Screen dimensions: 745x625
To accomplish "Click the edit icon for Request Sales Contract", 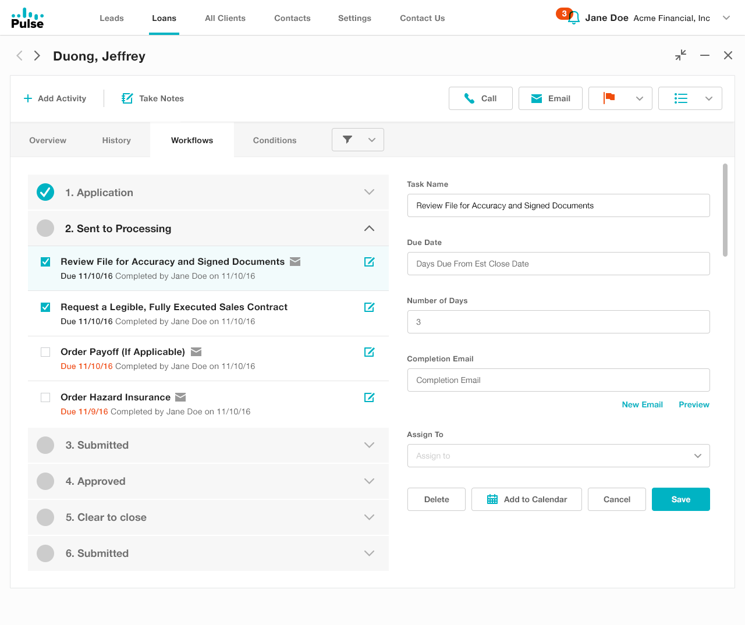I will (x=369, y=307).
